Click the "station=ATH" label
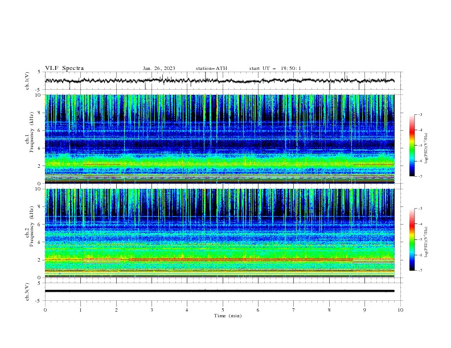The image size is (451, 348). pos(211,68)
